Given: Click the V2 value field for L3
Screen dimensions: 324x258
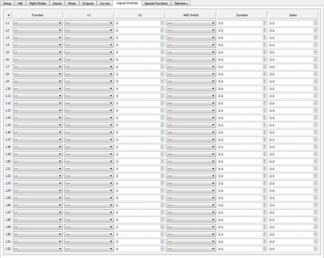Looking at the screenshot, I should 137,38.
